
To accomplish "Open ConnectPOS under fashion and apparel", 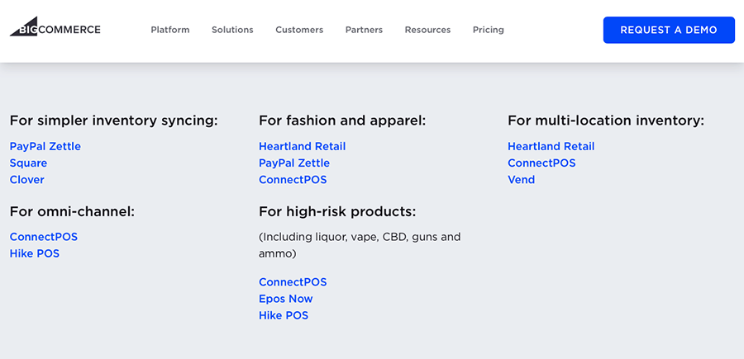I will (x=293, y=180).
